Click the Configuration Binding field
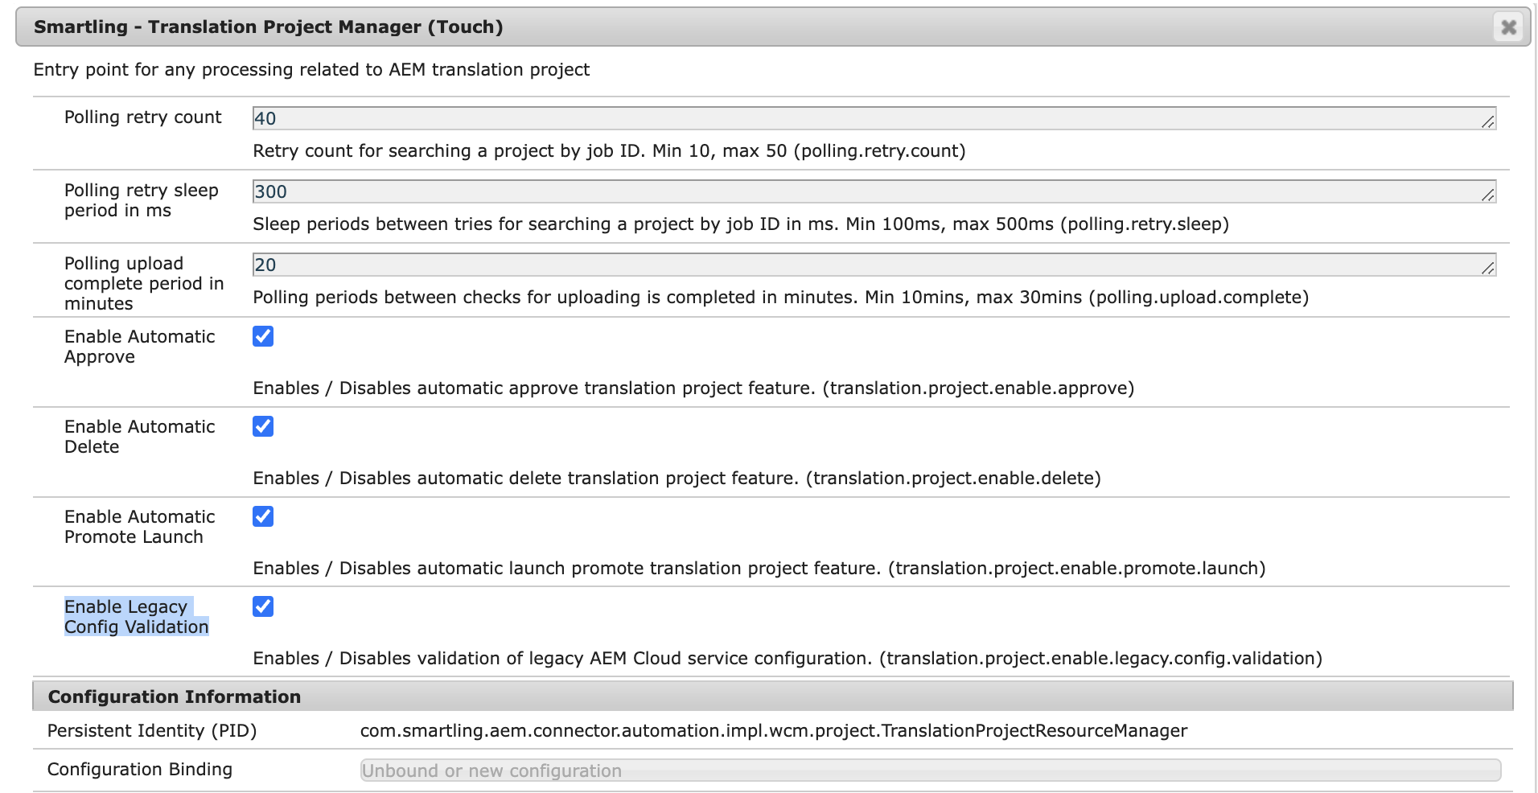The width and height of the screenshot is (1538, 793). [x=931, y=770]
